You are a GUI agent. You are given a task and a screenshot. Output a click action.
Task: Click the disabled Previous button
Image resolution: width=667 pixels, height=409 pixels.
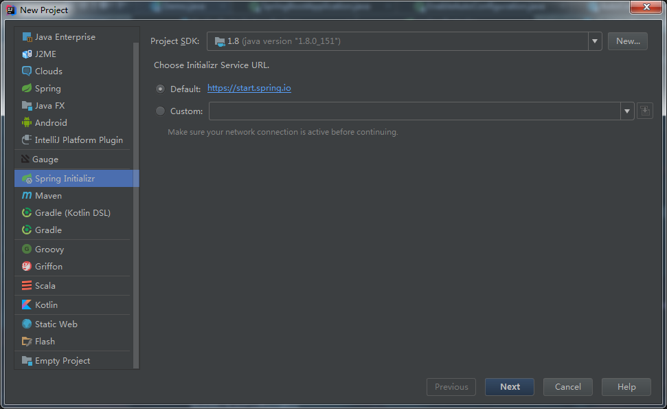(x=451, y=387)
